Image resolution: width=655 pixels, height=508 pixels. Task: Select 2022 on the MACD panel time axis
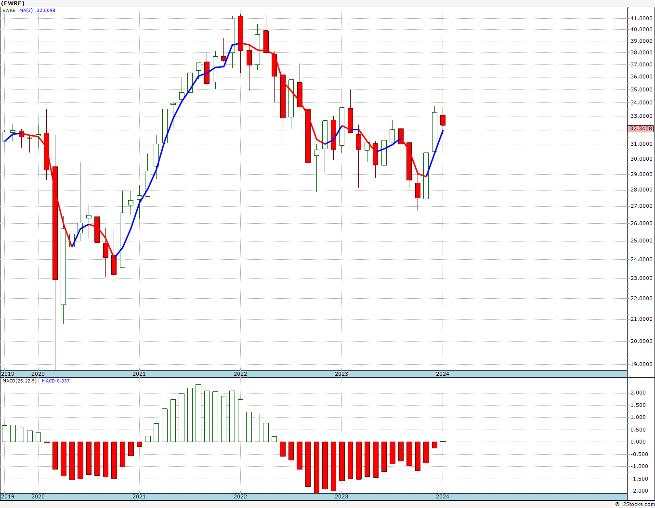coord(240,496)
